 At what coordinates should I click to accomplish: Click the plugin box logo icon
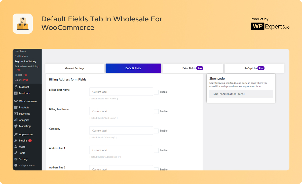(x=23, y=24)
